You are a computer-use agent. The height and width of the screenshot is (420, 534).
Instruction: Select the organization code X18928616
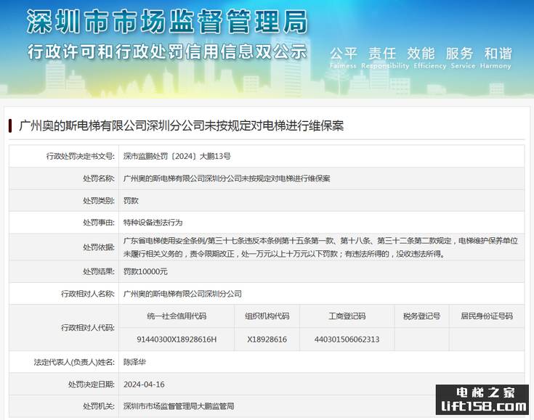click(267, 339)
